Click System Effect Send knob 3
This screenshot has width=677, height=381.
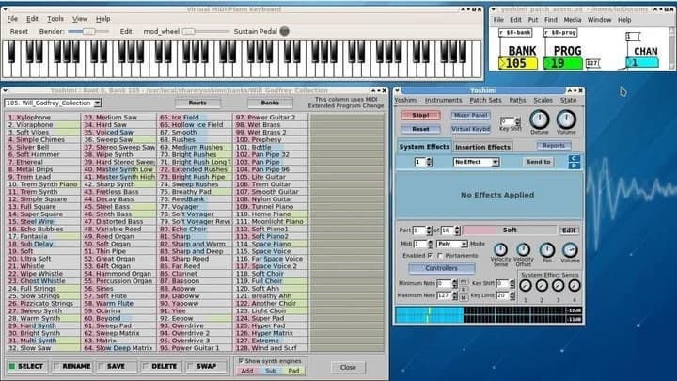(558, 286)
